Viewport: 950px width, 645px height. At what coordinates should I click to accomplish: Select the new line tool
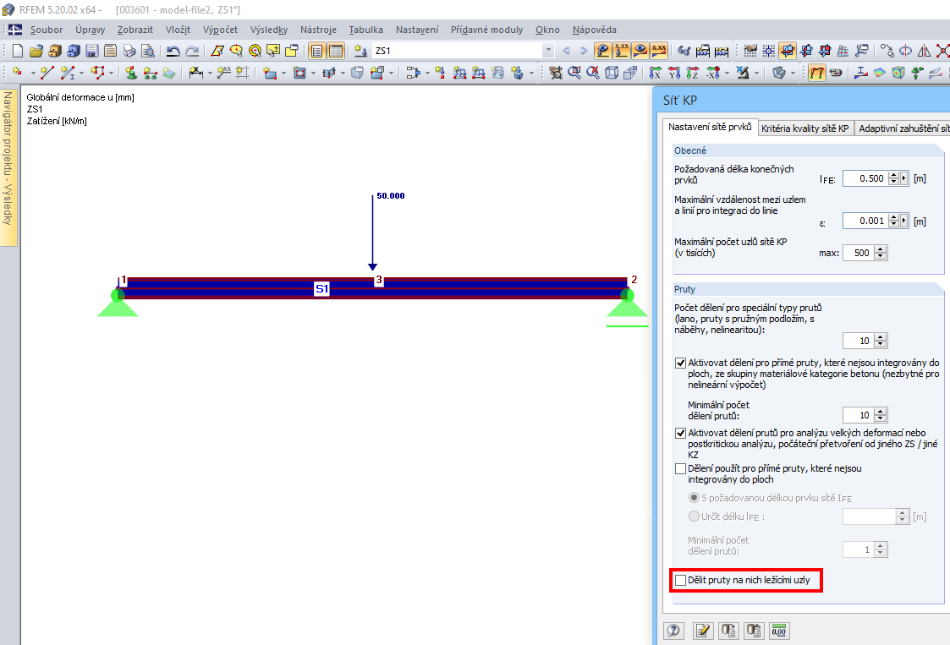(47, 74)
